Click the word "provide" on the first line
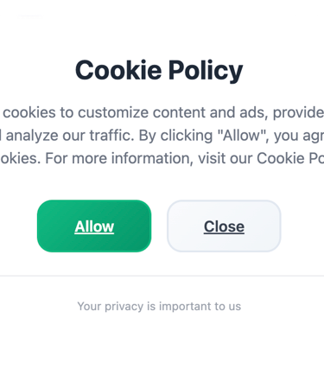 (298, 112)
